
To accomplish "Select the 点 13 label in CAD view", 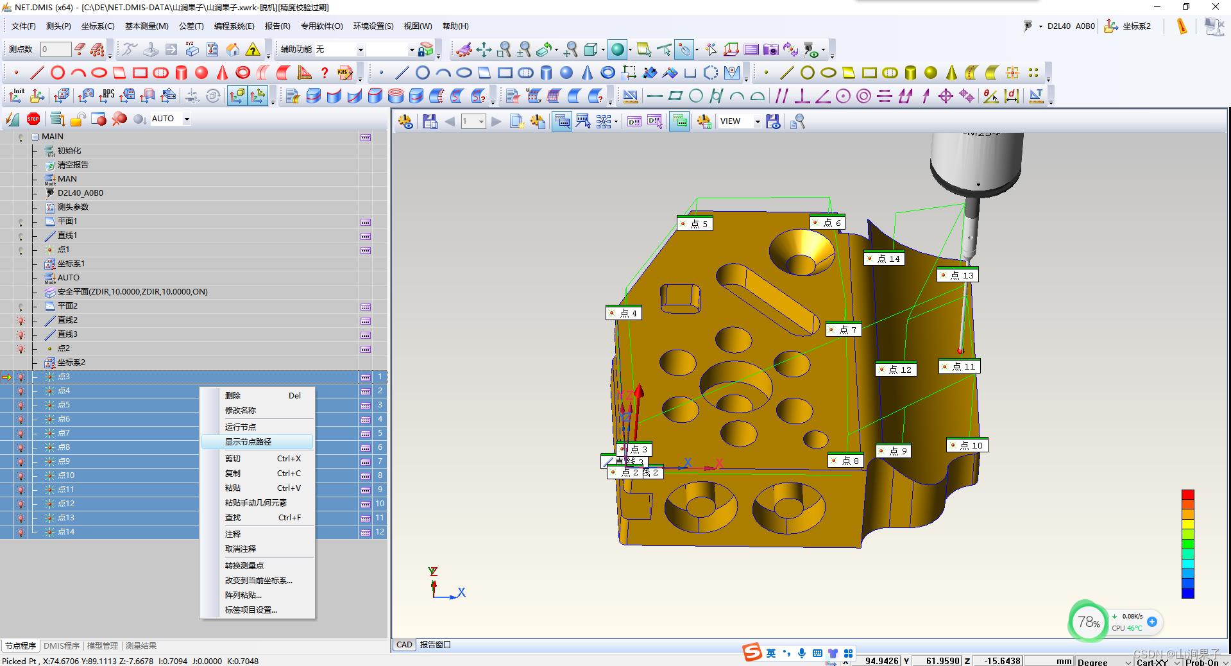I will click(957, 275).
